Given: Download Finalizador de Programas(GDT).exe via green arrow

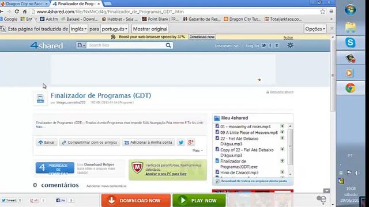Looking at the screenshot, I should pos(282,161).
